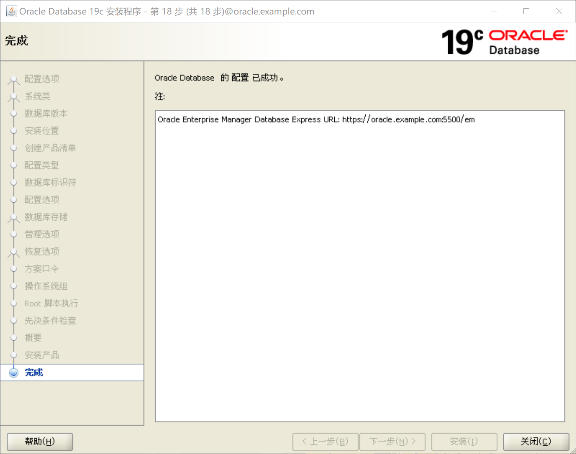Select the 恢复选项 step in the sidebar
The height and width of the screenshot is (454, 576).
[x=42, y=251]
